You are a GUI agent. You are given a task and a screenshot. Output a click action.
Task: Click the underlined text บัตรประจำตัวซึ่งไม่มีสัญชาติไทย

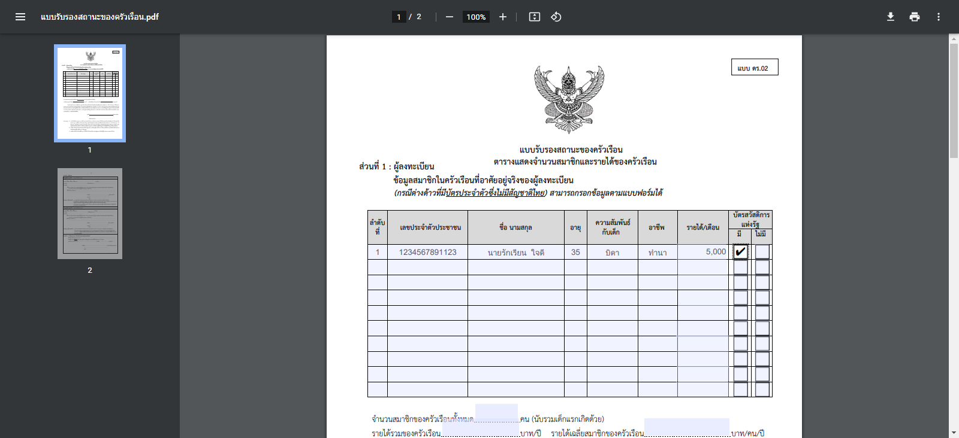click(x=496, y=193)
